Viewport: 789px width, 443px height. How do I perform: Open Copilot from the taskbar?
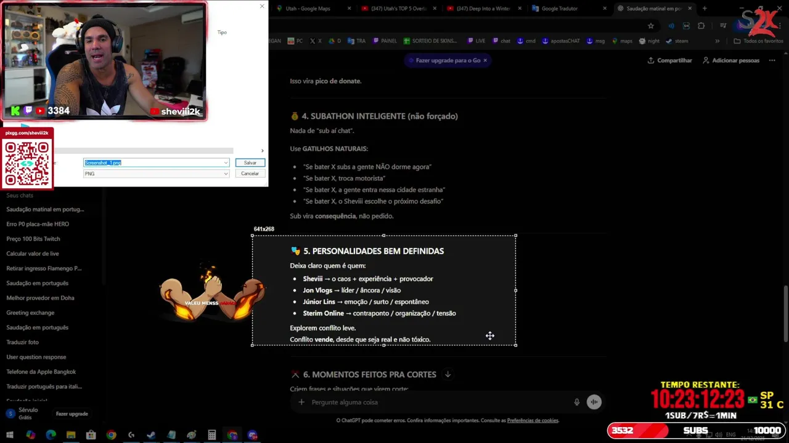pyautogui.click(x=31, y=435)
